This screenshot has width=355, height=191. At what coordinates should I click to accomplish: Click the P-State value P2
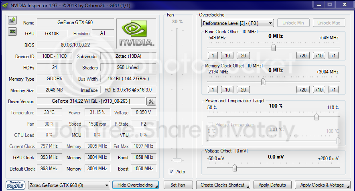144,124
